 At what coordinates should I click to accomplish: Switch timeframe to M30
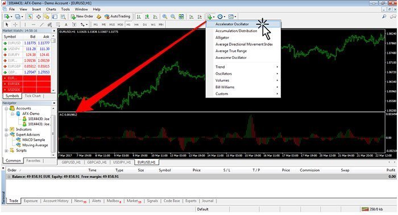121,24
